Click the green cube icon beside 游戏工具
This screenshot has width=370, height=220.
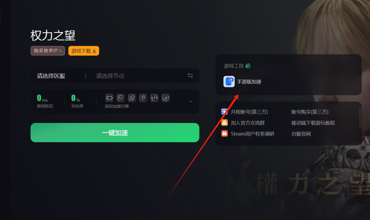[248, 66]
